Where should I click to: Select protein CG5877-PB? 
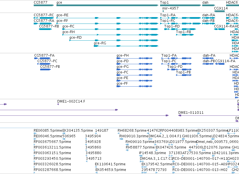(45, 69)
